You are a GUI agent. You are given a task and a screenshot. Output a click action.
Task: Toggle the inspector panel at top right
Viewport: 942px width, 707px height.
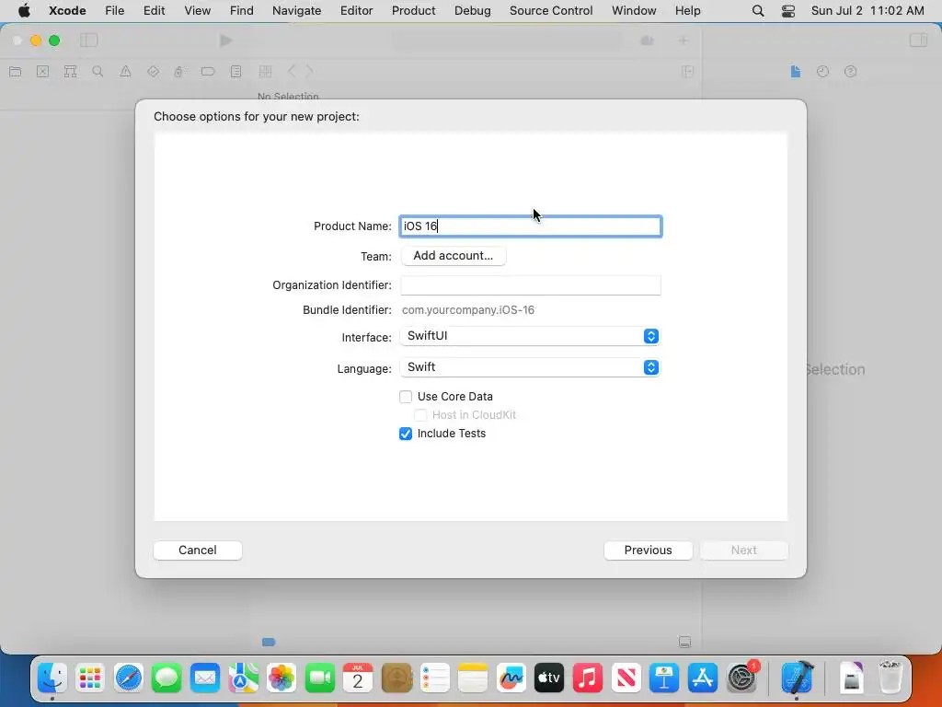tap(918, 41)
